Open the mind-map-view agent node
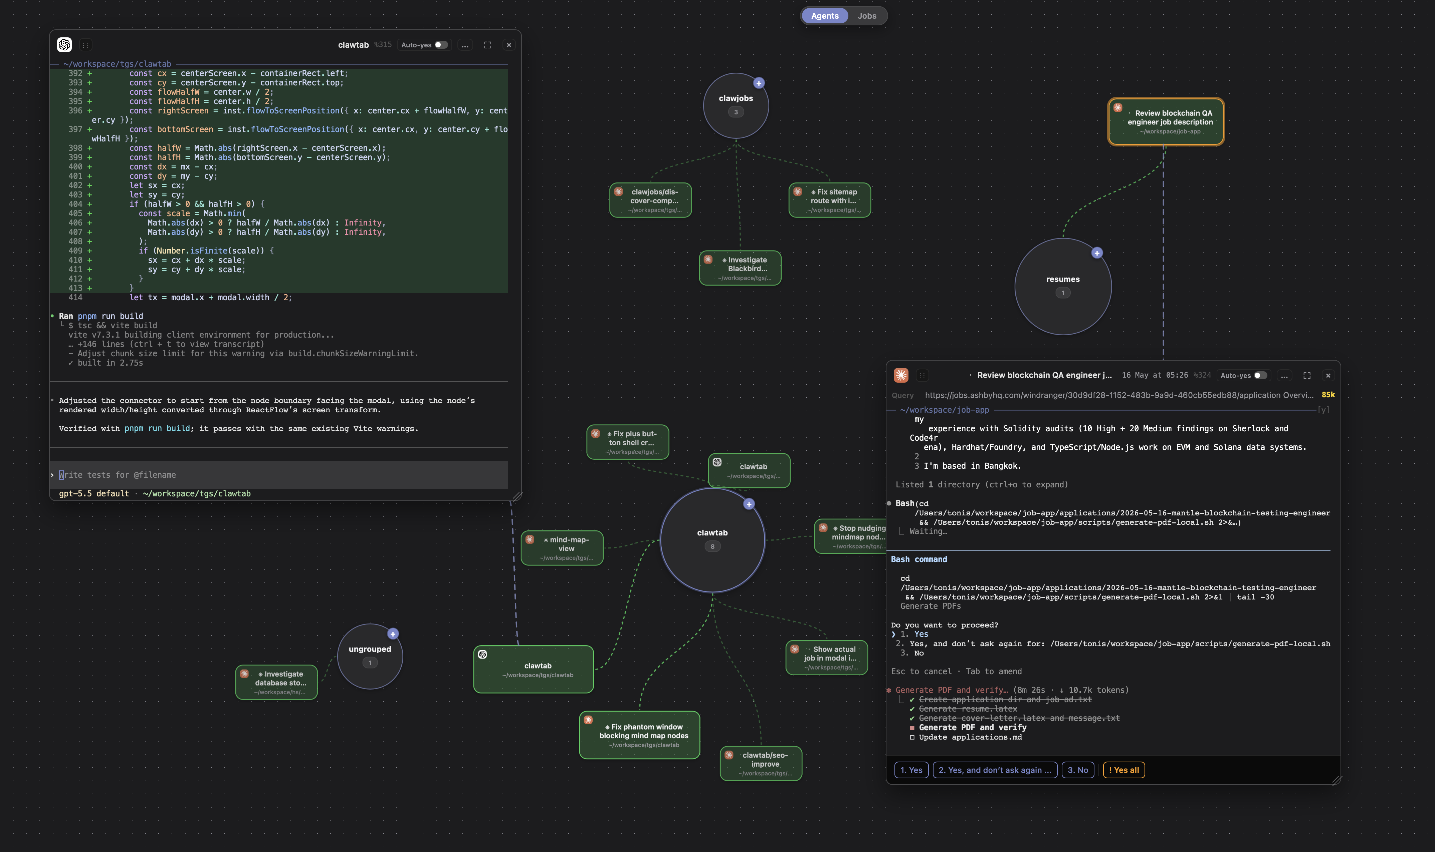This screenshot has width=1435, height=852. [x=562, y=548]
